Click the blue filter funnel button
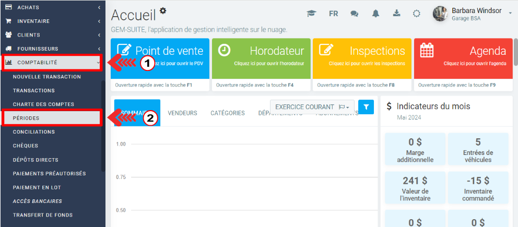Viewport: 518px width, 227px height. (366, 107)
